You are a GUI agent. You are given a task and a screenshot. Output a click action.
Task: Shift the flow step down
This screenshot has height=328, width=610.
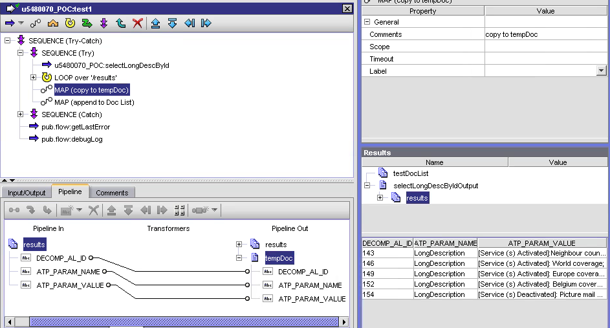pyautogui.click(x=172, y=23)
